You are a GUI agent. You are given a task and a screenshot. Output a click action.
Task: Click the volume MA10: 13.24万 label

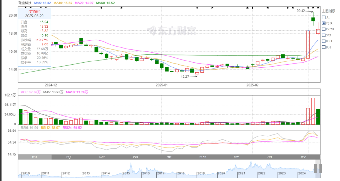(77, 92)
